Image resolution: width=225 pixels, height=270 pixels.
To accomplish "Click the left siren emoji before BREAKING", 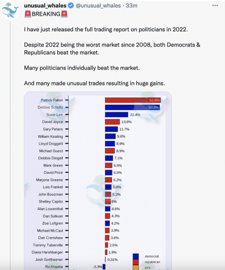I will pos(28,14).
